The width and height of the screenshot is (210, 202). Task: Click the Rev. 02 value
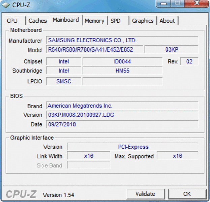[x=189, y=61]
